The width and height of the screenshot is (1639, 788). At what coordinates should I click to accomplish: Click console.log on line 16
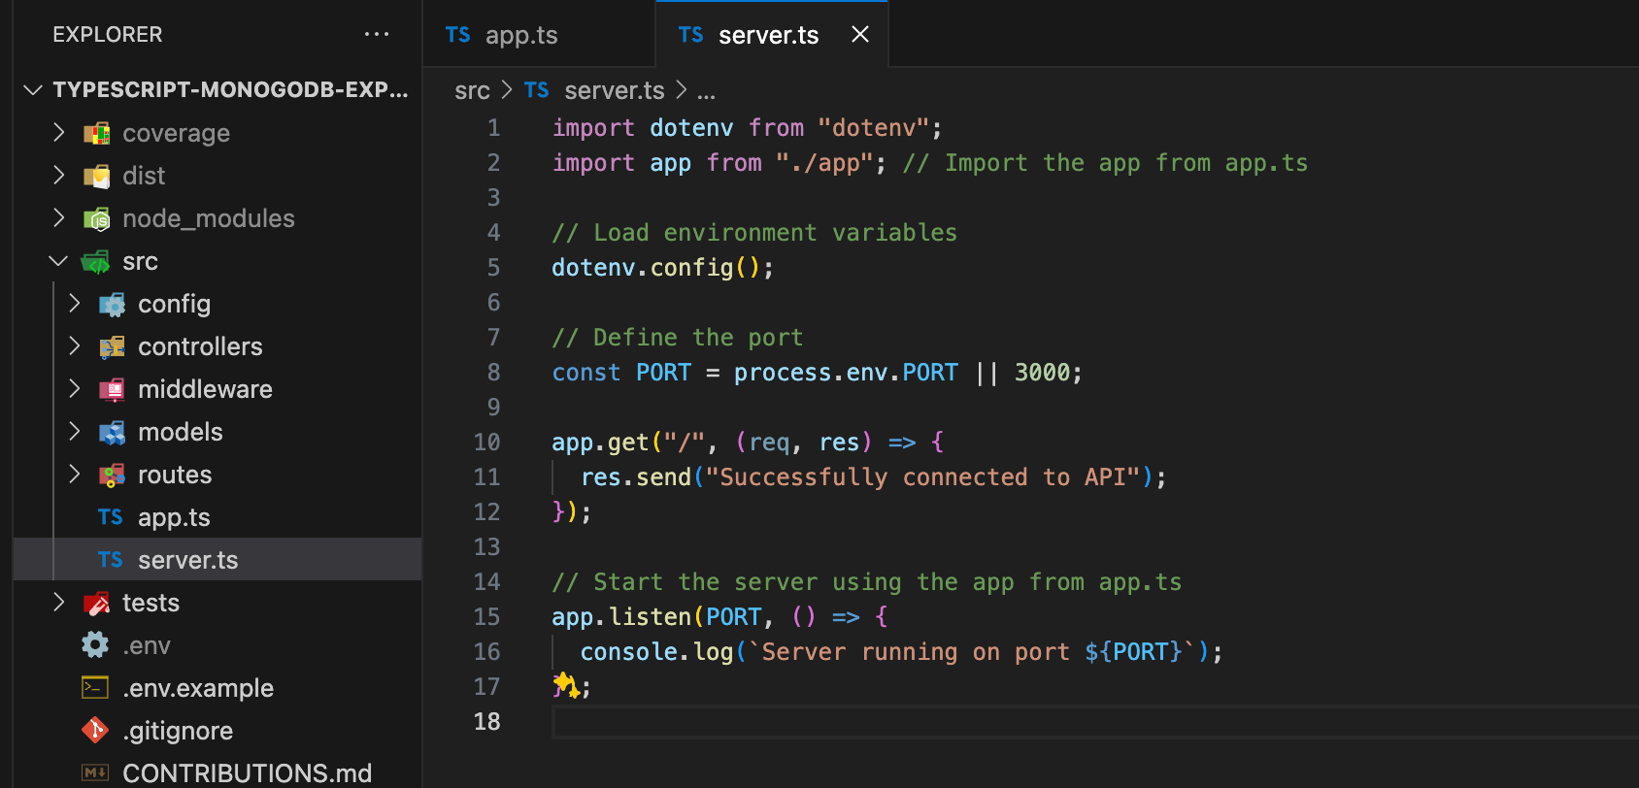click(656, 651)
